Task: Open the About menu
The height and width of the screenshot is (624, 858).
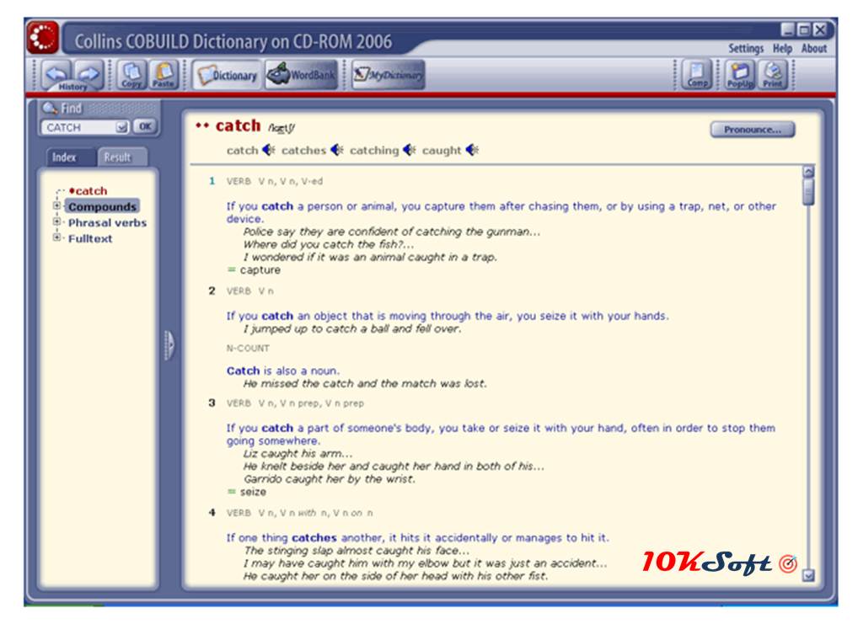Action: [x=814, y=48]
